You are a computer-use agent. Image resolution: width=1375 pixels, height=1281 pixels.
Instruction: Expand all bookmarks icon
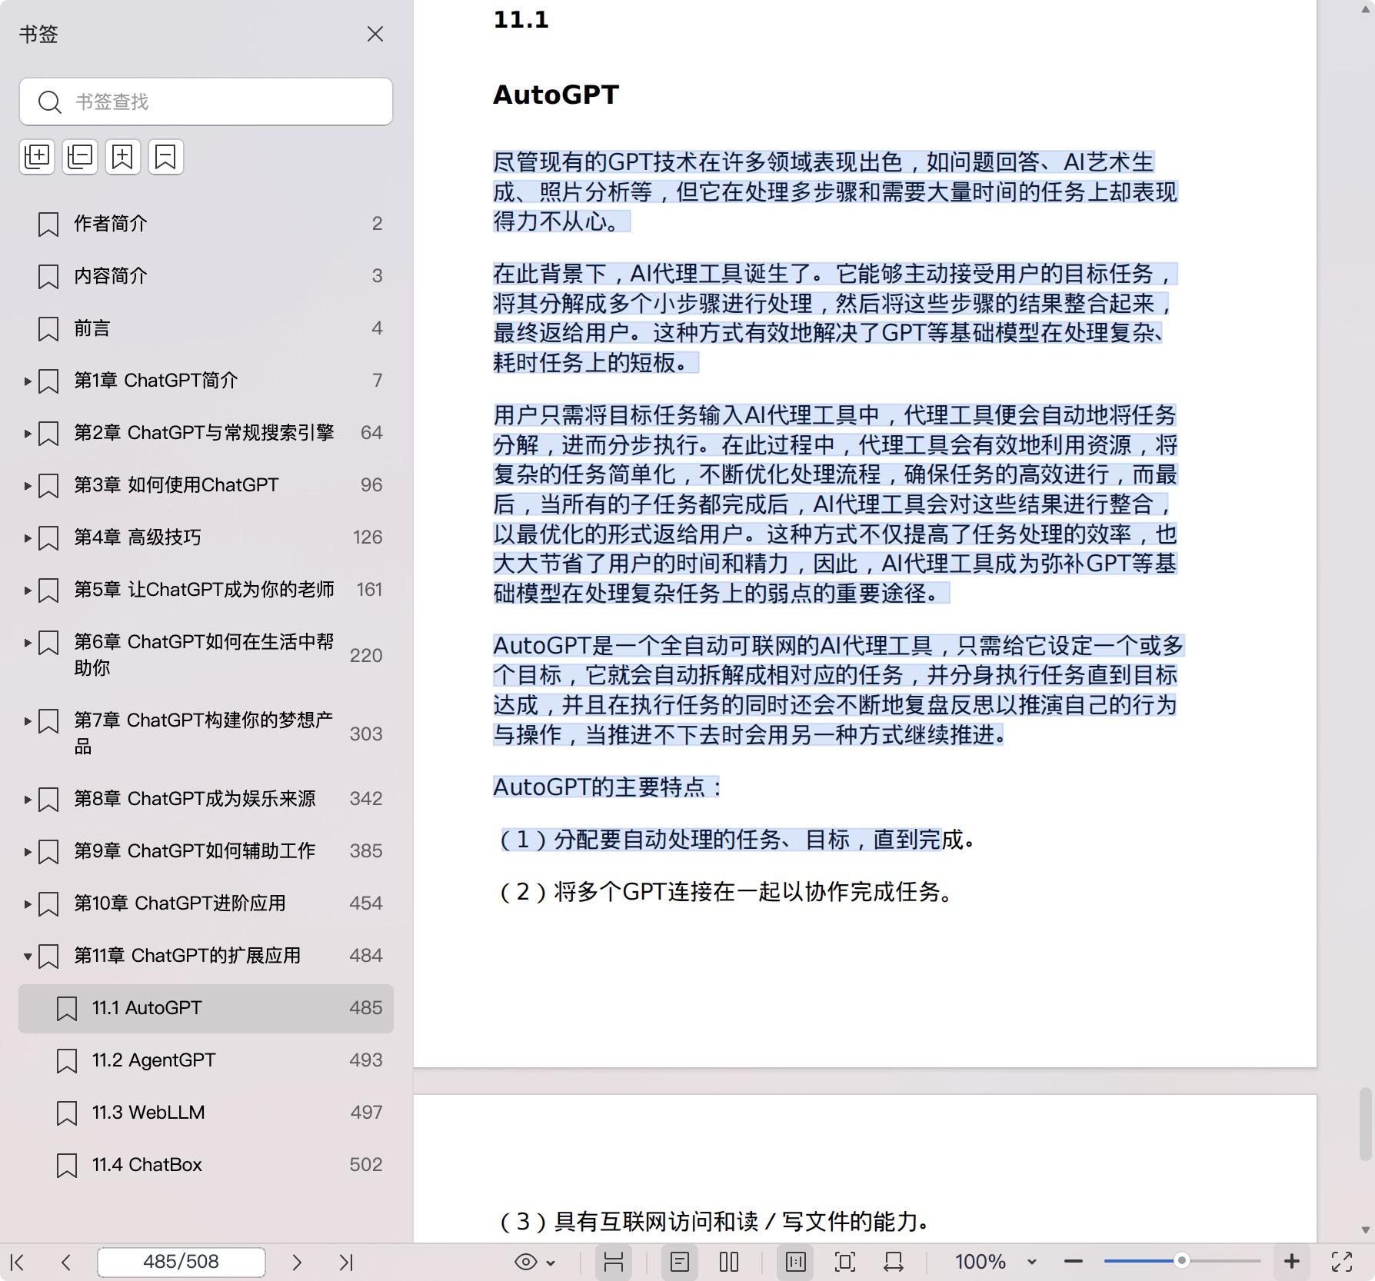point(37,157)
